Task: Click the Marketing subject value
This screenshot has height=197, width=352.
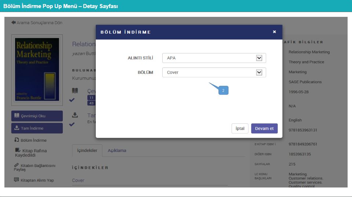Action: (297, 72)
